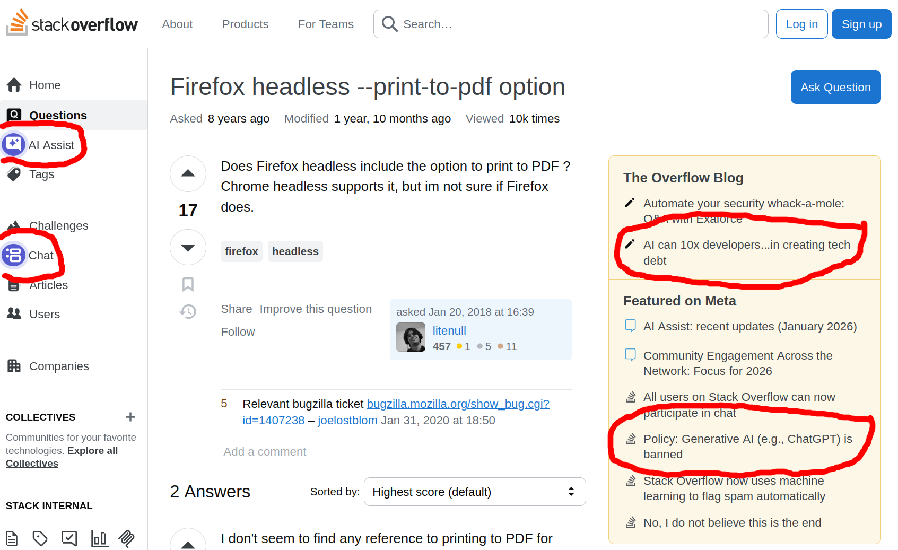Click the Ask Question button
This screenshot has height=550, width=898.
click(835, 87)
